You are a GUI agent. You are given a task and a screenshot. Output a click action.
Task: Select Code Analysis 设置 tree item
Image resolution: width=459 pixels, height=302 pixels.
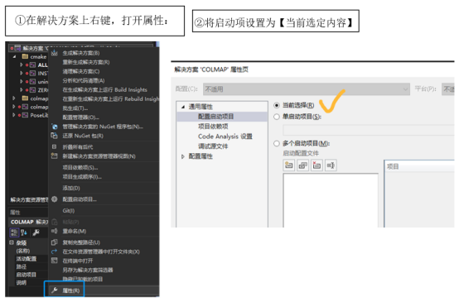(225, 137)
